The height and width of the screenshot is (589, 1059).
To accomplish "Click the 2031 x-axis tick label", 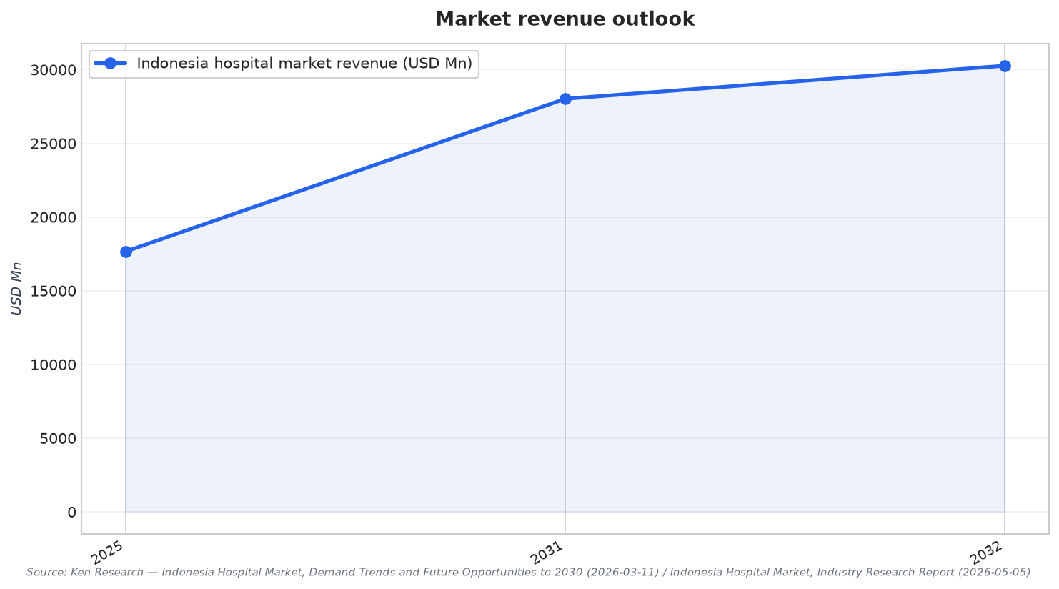I will pyautogui.click(x=548, y=553).
